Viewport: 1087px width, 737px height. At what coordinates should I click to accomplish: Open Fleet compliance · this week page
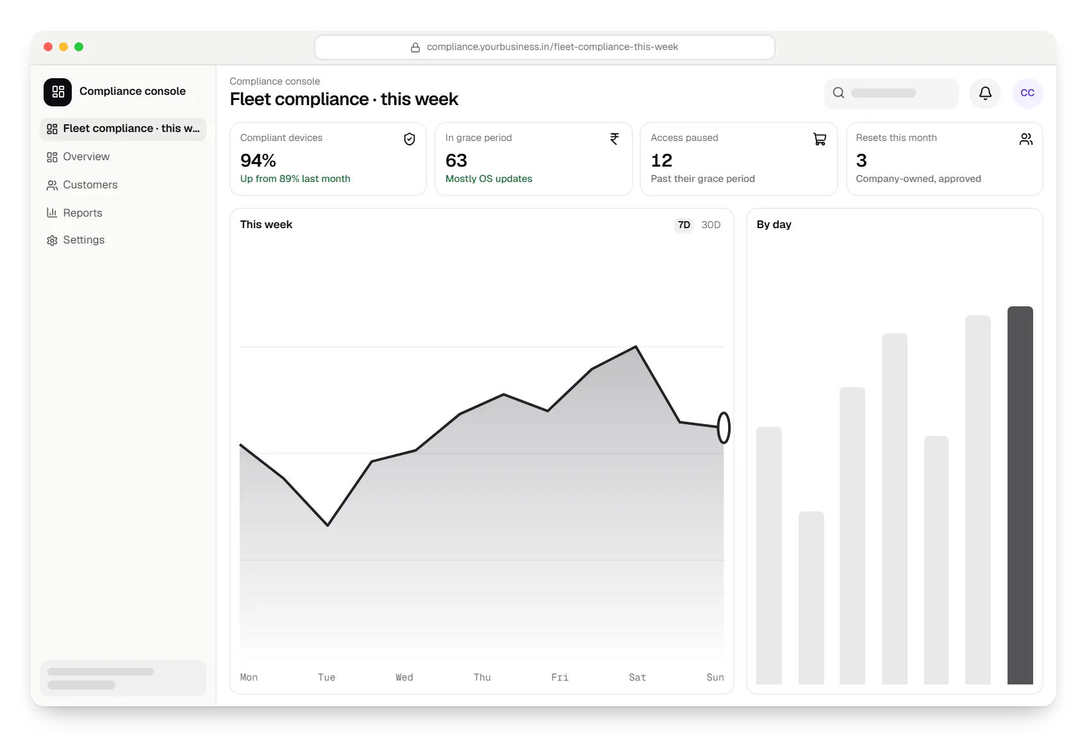click(x=123, y=129)
